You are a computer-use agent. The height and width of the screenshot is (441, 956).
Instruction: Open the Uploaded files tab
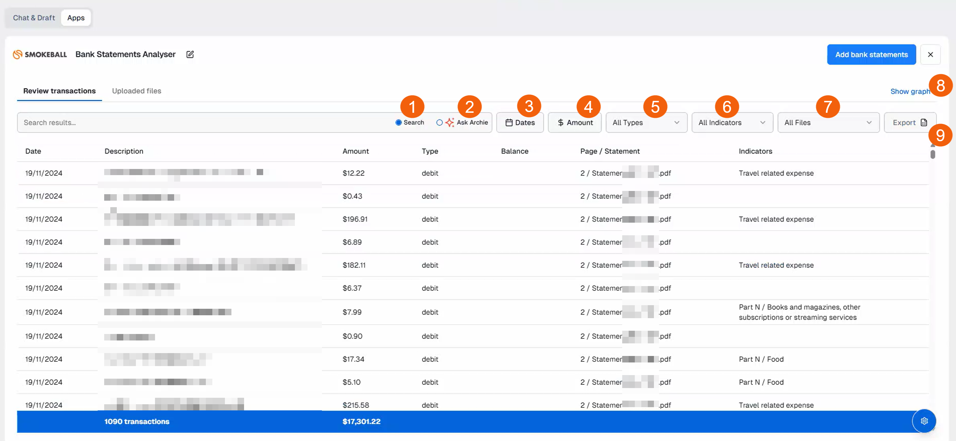pyautogui.click(x=137, y=91)
